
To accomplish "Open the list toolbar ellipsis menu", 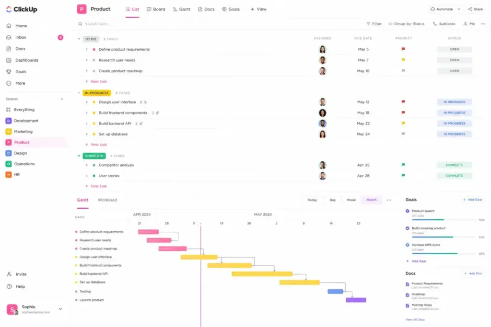I will 483,24.
